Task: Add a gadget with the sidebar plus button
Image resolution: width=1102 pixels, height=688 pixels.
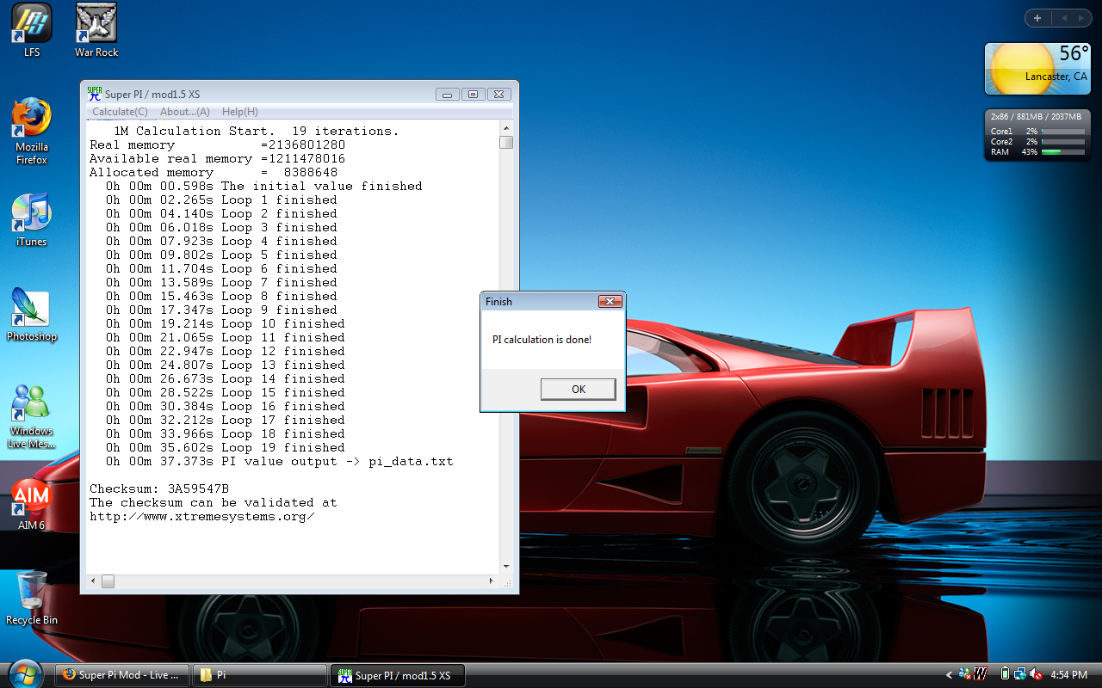Action: pyautogui.click(x=1037, y=18)
